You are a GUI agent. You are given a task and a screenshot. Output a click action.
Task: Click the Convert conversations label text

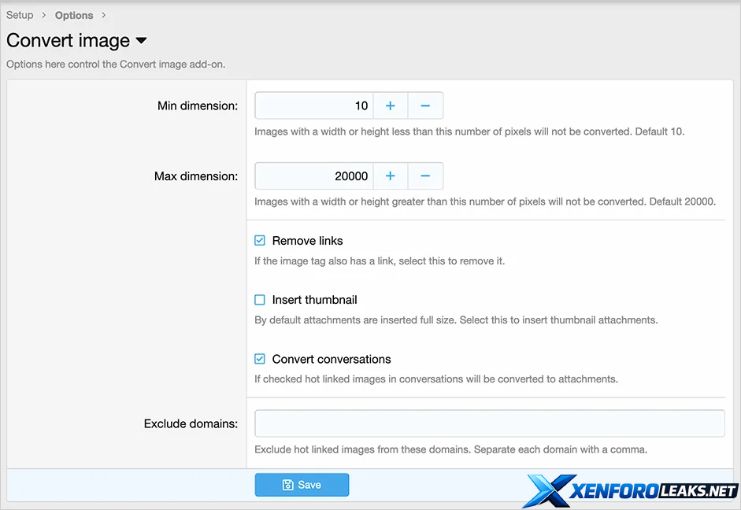(x=331, y=359)
